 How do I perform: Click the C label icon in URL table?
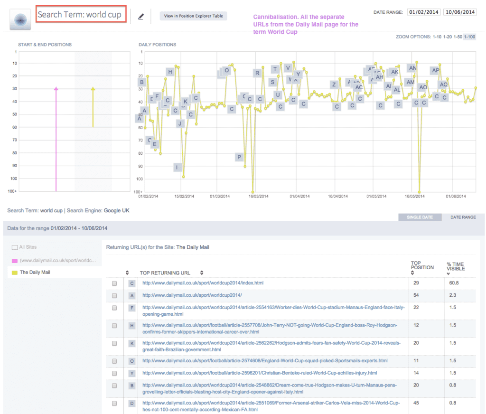[x=132, y=283]
